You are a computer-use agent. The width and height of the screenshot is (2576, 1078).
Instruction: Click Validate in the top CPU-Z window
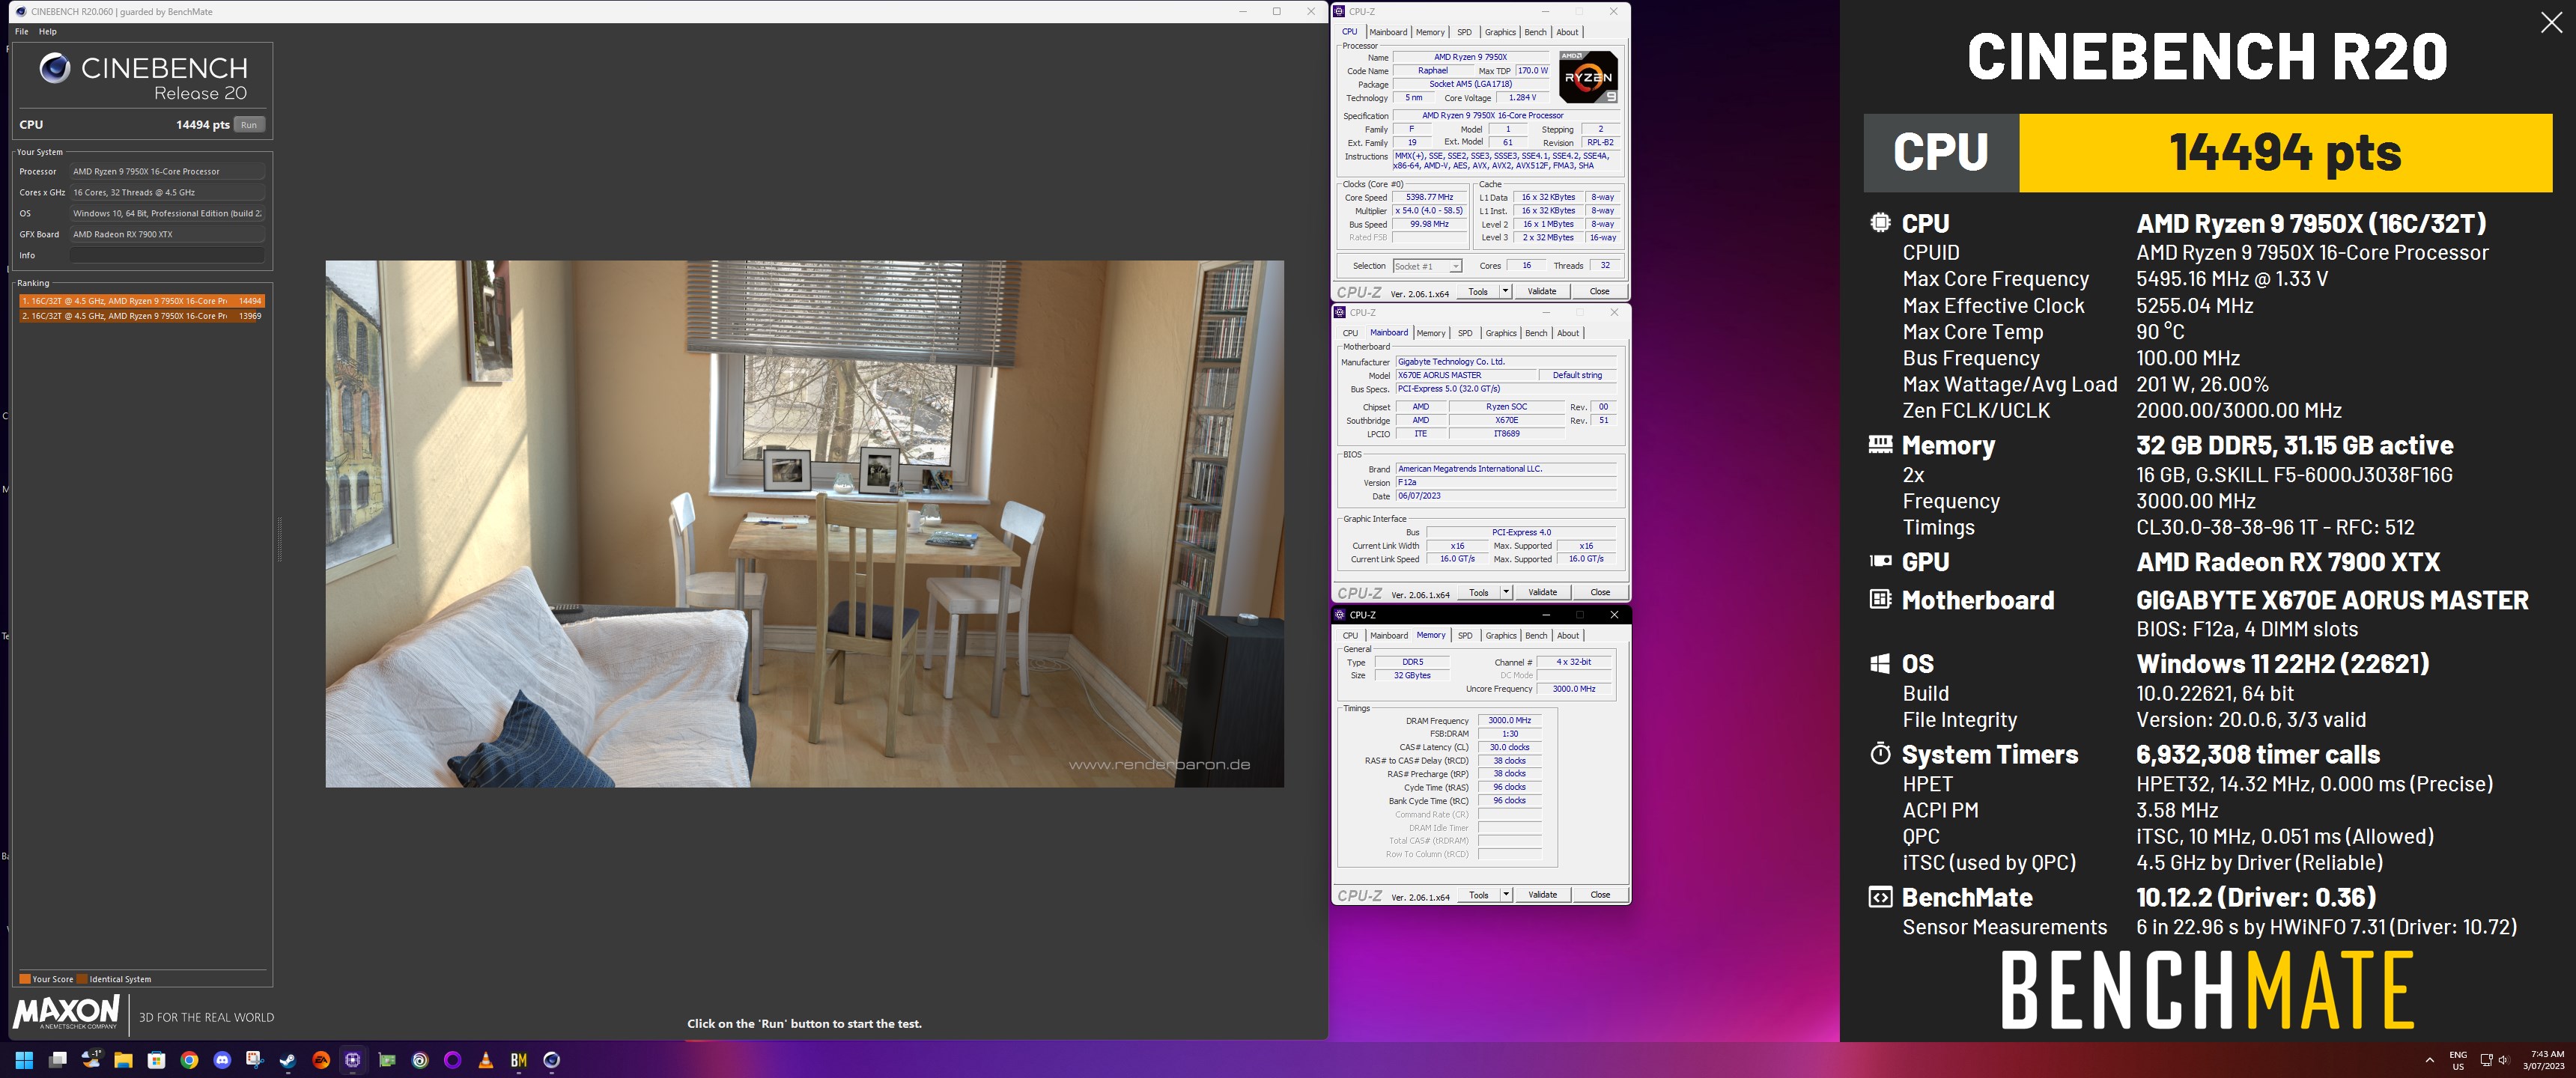point(1542,291)
